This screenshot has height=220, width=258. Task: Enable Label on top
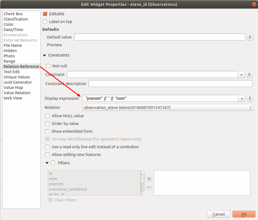click(45, 22)
